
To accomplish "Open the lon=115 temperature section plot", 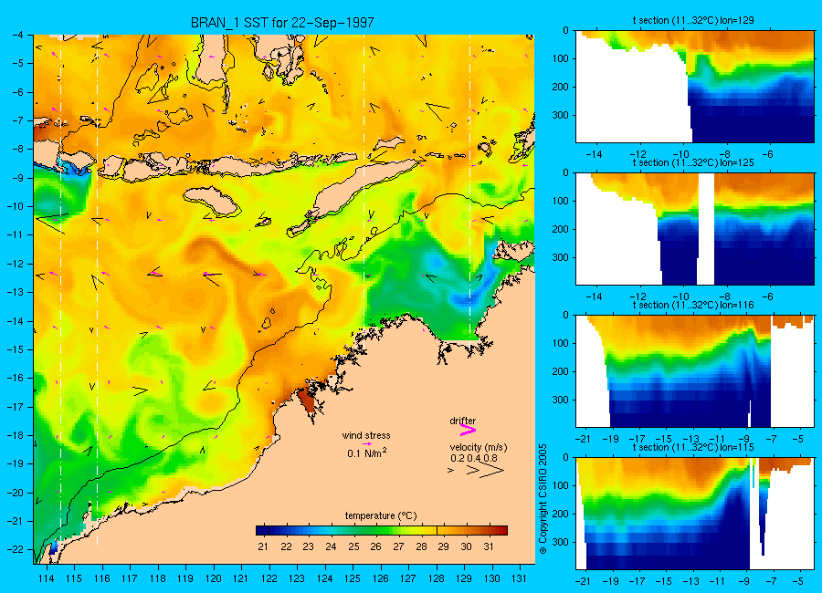I will pos(695,514).
